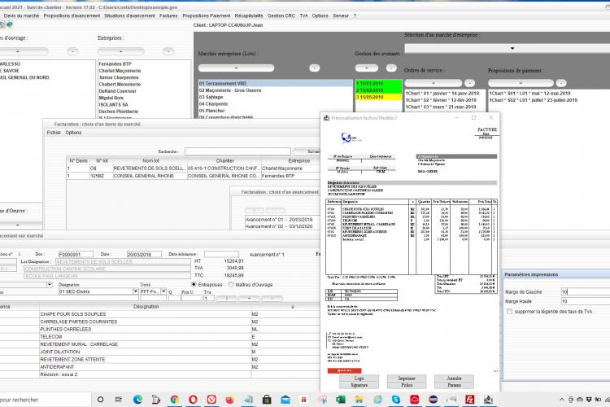Screen dimensions: 610x407
Task: Click the invoice preview window title icon
Action: click(x=326, y=117)
